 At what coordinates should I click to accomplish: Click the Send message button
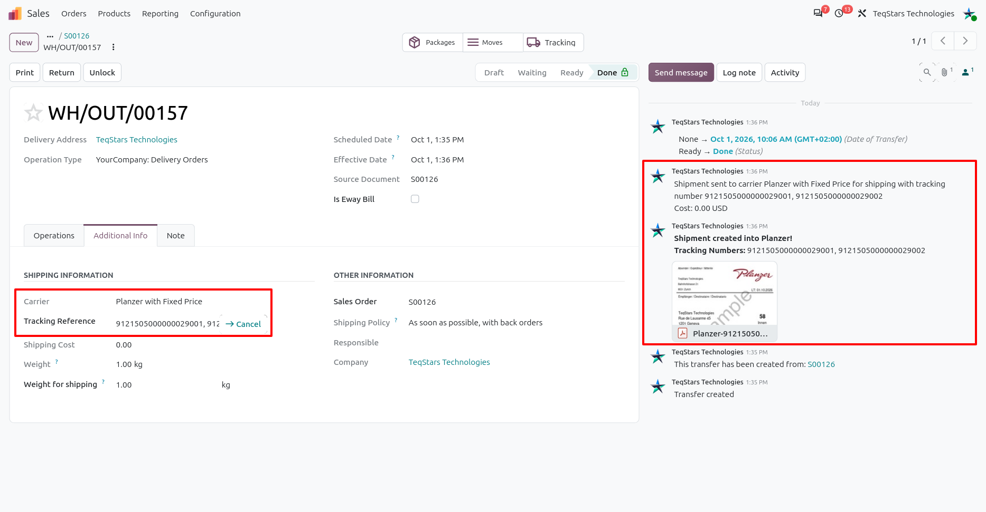click(681, 73)
